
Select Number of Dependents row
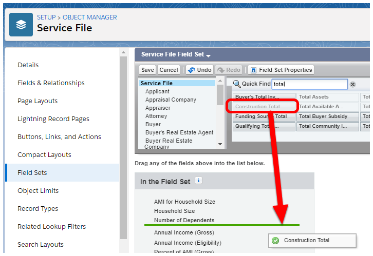click(184, 220)
